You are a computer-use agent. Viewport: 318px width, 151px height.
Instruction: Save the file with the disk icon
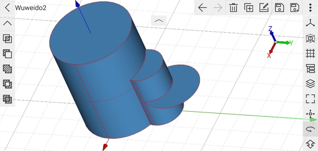280,8
